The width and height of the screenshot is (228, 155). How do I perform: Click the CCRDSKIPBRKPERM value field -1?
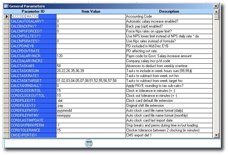tap(91, 125)
